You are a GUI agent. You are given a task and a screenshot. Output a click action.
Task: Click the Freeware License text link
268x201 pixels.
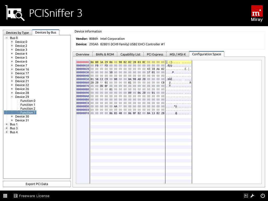[x=34, y=196]
